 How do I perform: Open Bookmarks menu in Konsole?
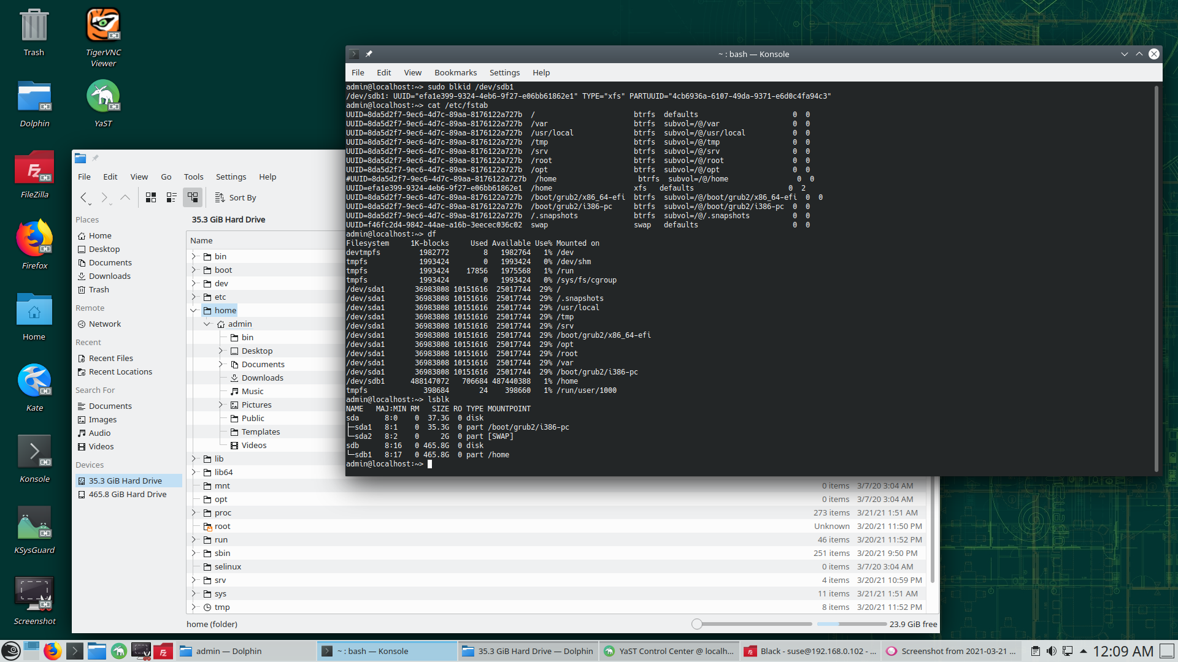coord(455,72)
